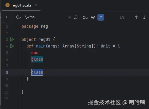
Task: Run object reg01 from gutter on line 3
Action: [12, 39]
